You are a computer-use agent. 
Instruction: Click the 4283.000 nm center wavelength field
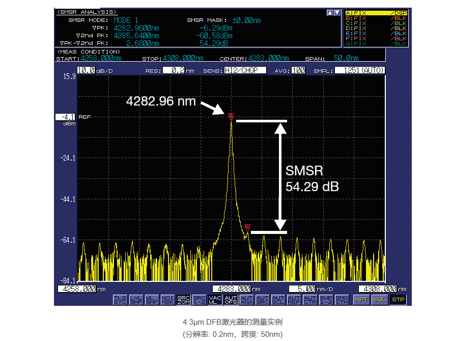(232, 288)
